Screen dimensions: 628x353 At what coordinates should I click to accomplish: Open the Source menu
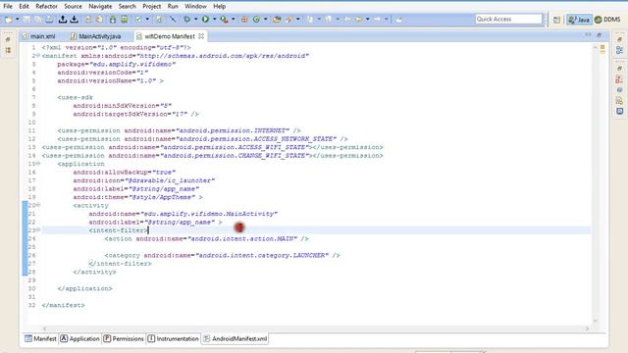pos(73,7)
